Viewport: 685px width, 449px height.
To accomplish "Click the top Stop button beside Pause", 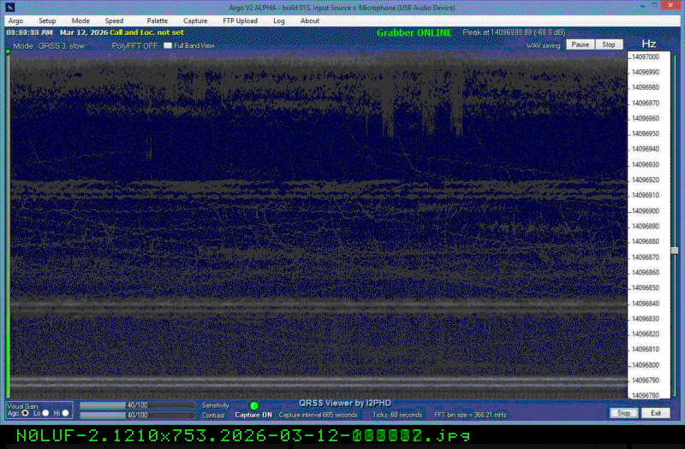I will pos(608,44).
